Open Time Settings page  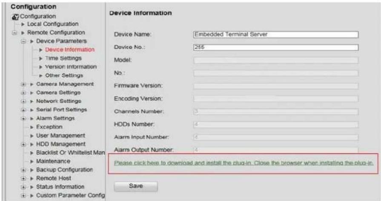[63, 58]
